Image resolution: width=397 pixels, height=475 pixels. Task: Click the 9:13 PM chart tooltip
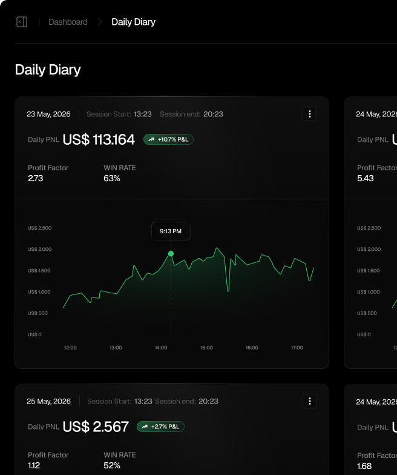pos(171,231)
